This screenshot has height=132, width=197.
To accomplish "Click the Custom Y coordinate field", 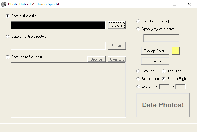I will pyautogui.click(x=180, y=87).
